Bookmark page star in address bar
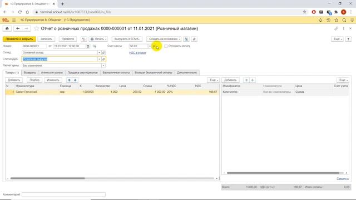The width and height of the screenshot is (356, 200). coord(304,12)
